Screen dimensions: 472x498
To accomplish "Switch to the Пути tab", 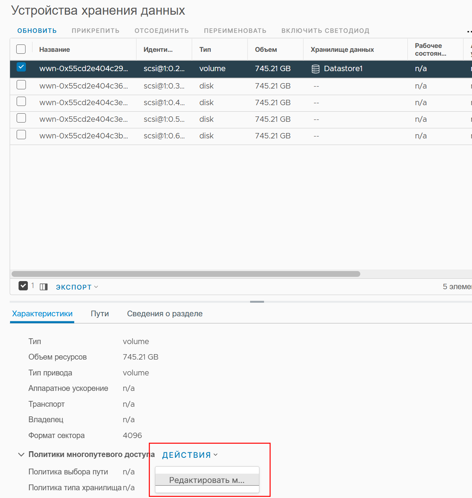I will 100,314.
